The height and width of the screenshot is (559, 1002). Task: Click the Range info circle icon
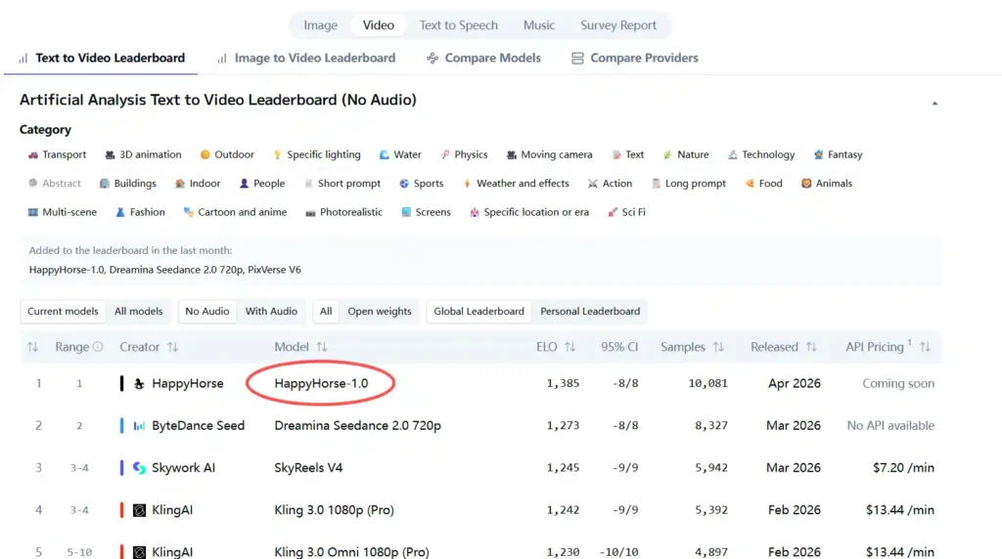click(x=98, y=347)
